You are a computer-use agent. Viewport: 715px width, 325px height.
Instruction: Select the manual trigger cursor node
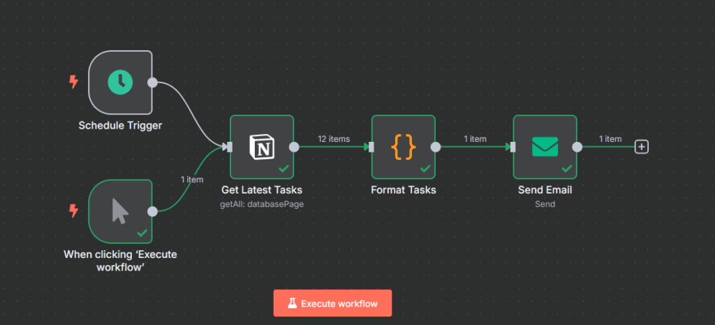point(120,211)
